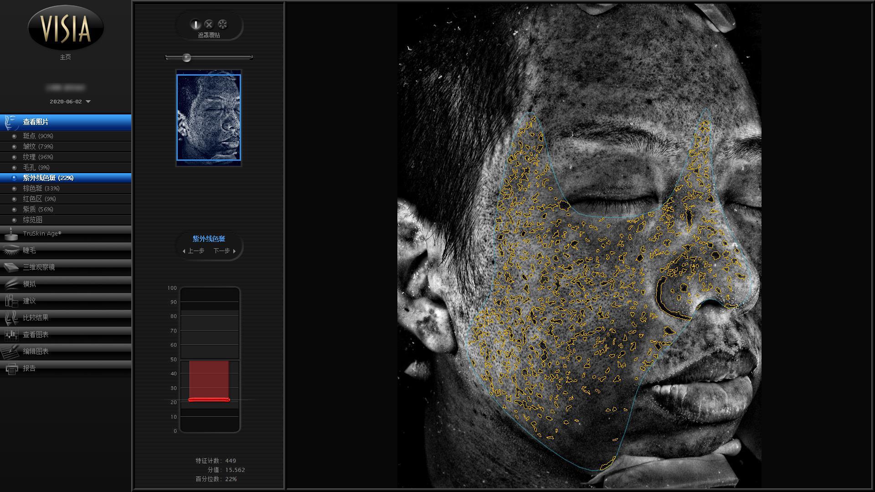Select the 棕色斑 (33%) analysis option
Image resolution: width=875 pixels, height=492 pixels.
66,188
